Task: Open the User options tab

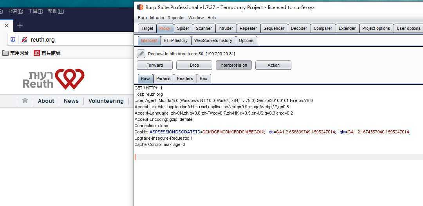Action: [409, 28]
